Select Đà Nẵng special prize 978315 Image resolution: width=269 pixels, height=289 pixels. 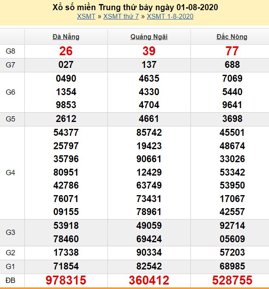[x=66, y=280]
